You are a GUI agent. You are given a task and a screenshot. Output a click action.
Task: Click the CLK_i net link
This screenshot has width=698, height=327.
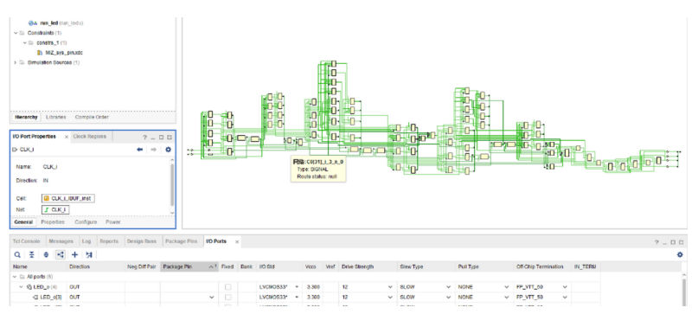point(55,209)
